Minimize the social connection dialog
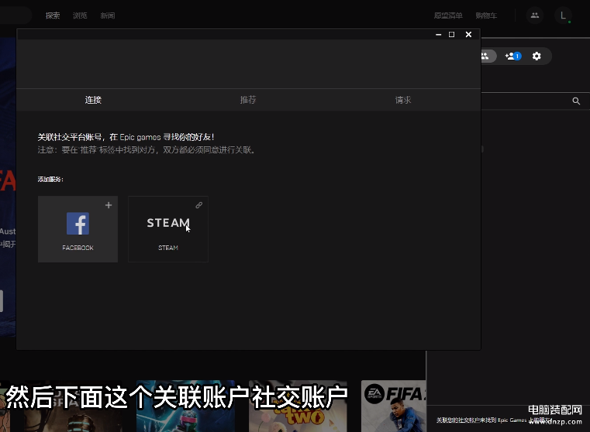 point(438,35)
